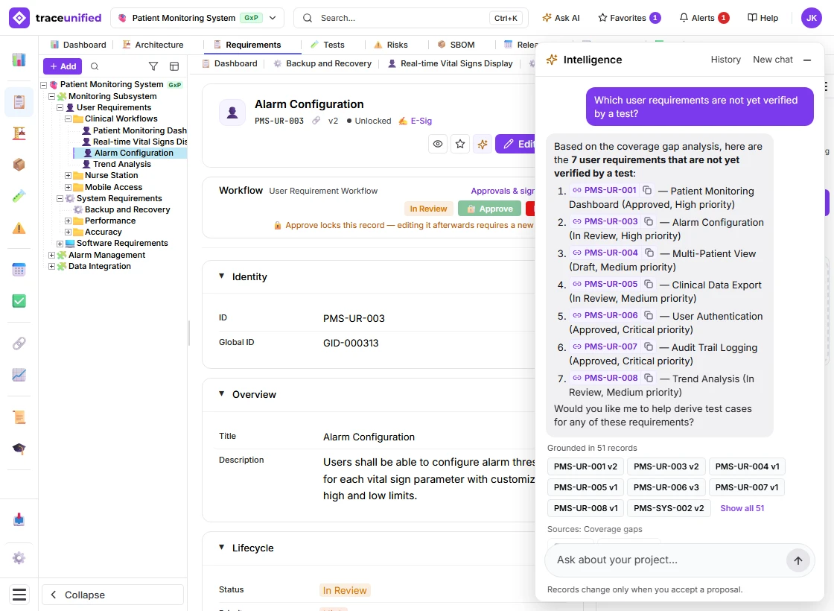Minimize the Intelligence panel
834x611 pixels.
click(807, 60)
